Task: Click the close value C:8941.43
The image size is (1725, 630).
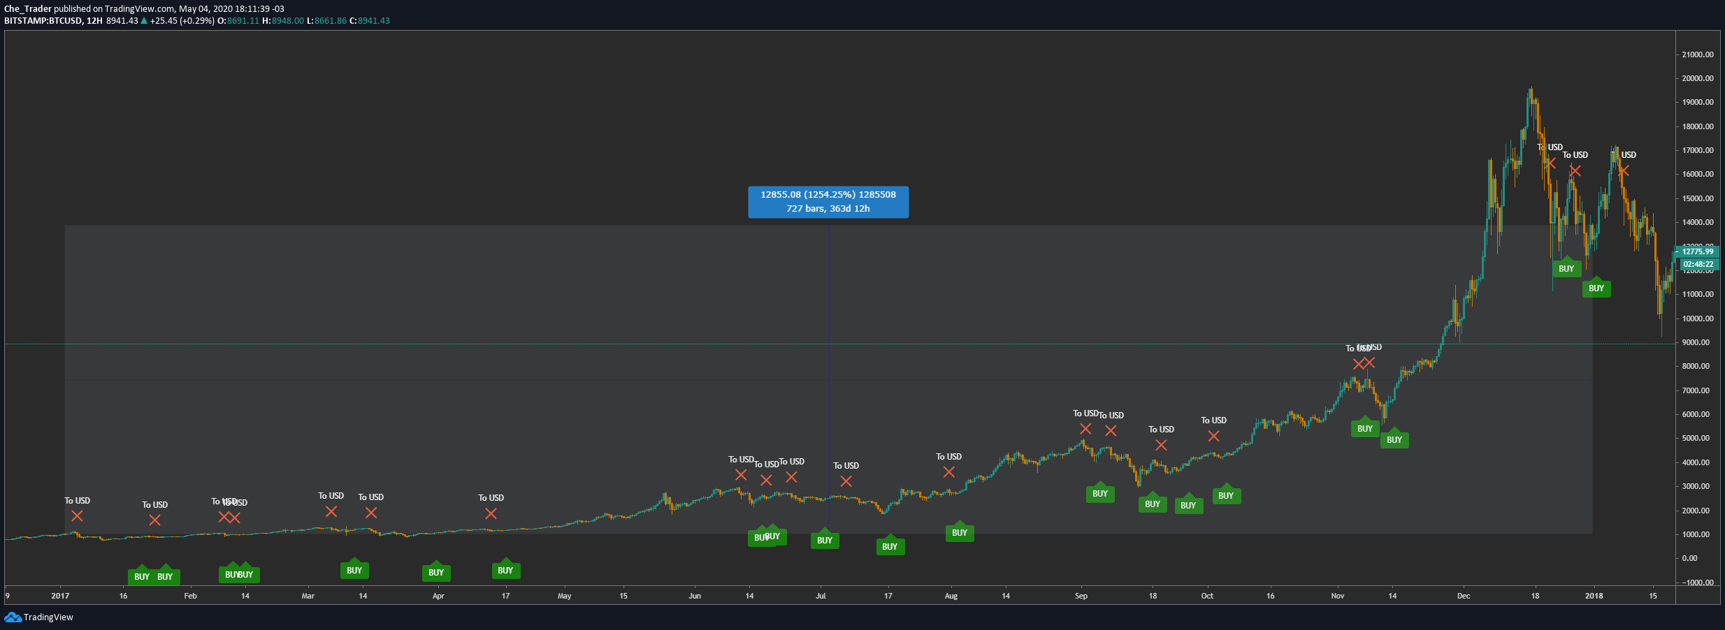Action: (370, 21)
